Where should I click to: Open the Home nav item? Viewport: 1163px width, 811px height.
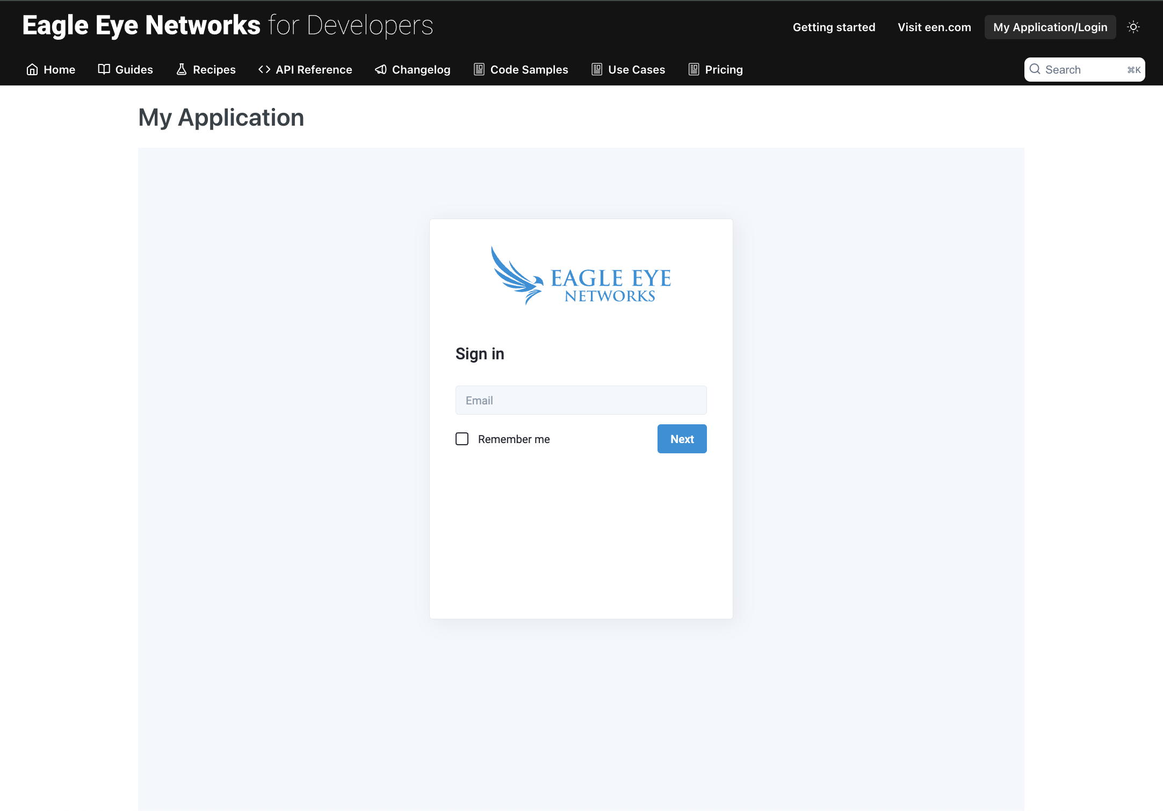(51, 69)
